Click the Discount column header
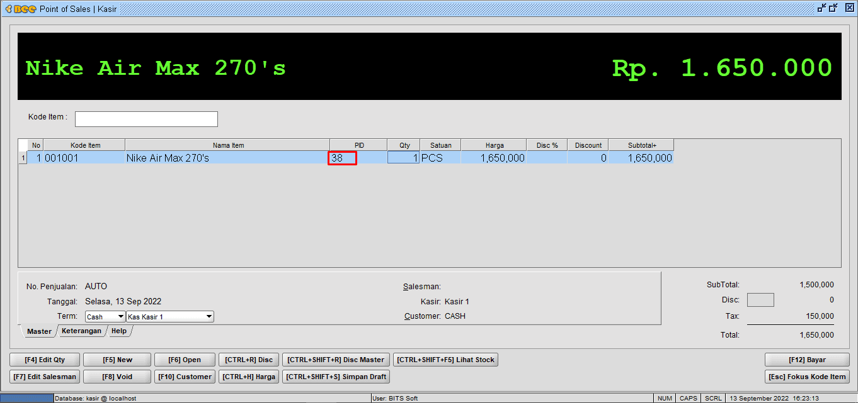Image resolution: width=858 pixels, height=403 pixels. (588, 145)
